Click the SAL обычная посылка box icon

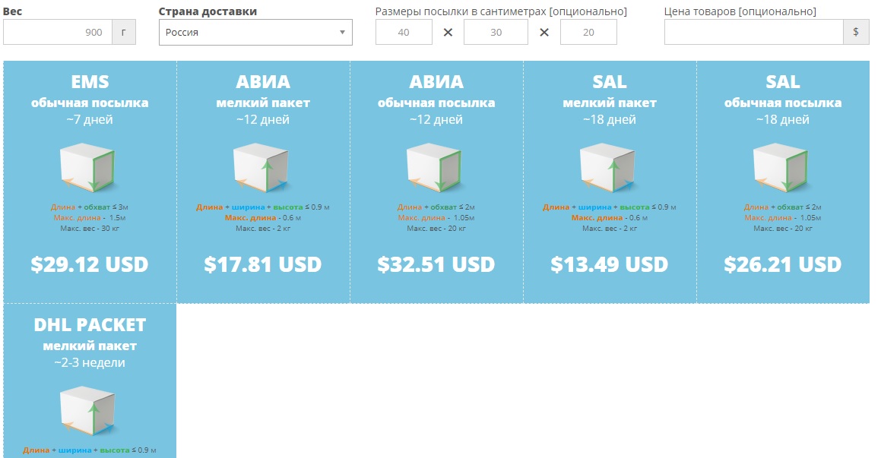coord(781,169)
